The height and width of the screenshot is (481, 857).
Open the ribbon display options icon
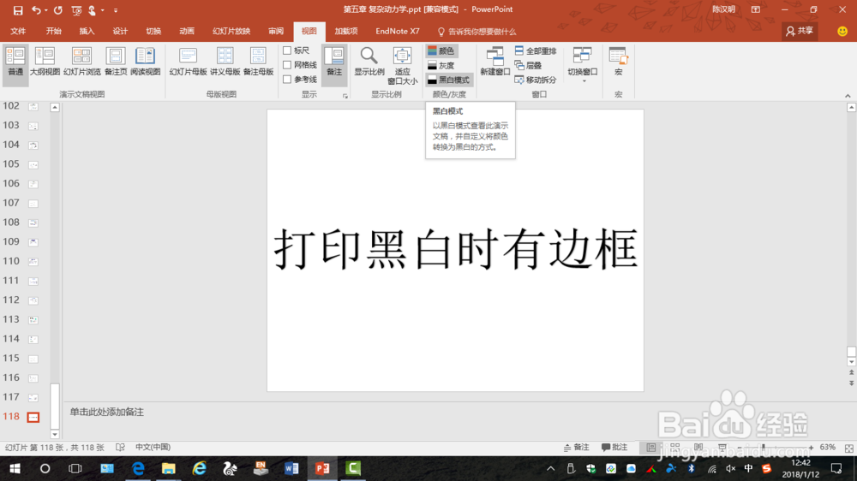click(755, 9)
